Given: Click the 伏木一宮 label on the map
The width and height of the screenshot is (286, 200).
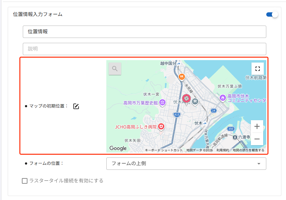Looking at the screenshot, I should click(151, 94).
